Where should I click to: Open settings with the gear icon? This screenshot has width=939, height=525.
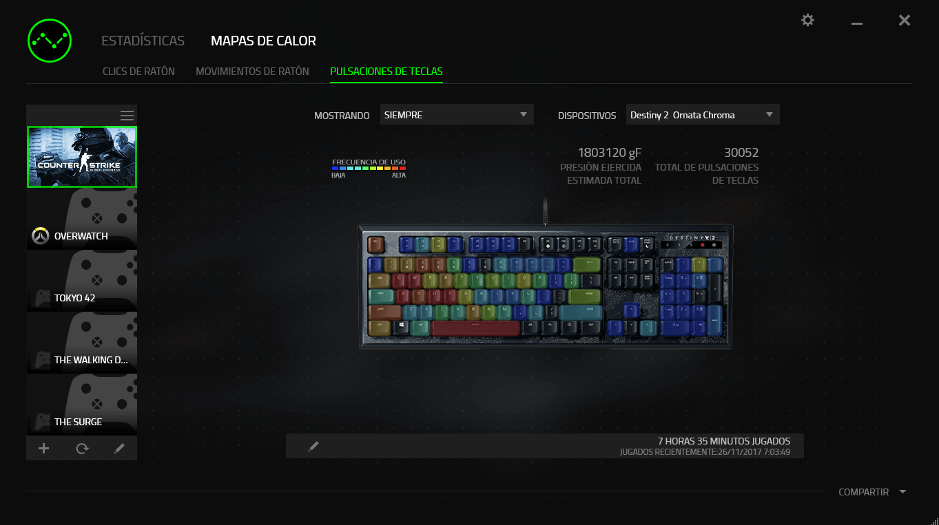[x=807, y=21]
